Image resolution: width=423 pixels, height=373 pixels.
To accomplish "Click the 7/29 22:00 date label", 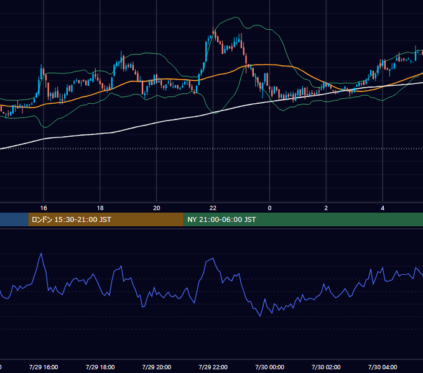I will pyautogui.click(x=213, y=367).
